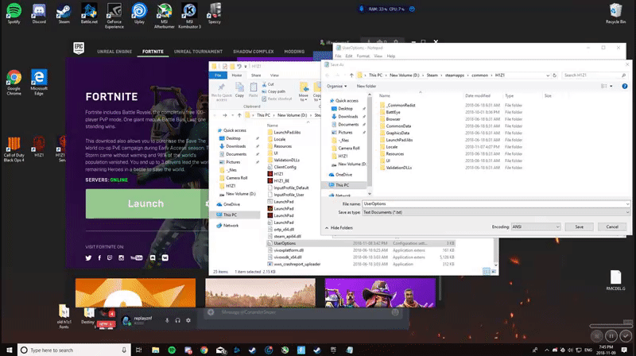Open Google Chrome desktop shortcut
This screenshot has width=636, height=356.
click(x=14, y=83)
